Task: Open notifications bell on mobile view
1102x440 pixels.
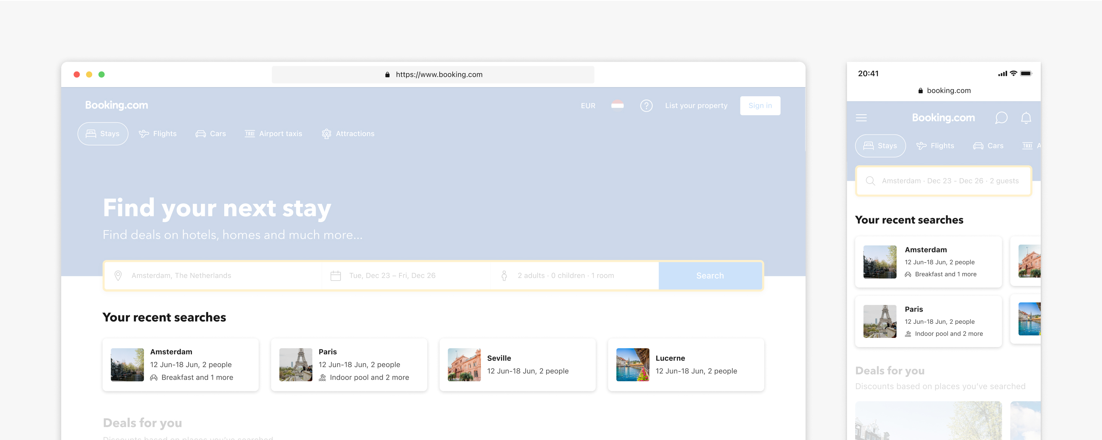Action: [x=1026, y=117]
